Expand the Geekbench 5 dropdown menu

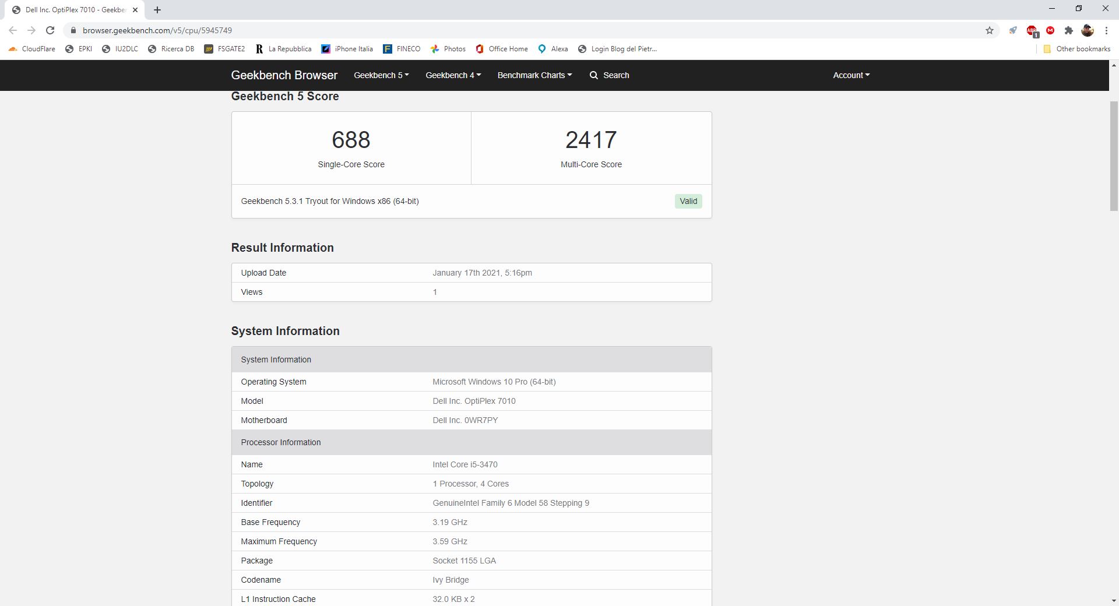point(381,75)
